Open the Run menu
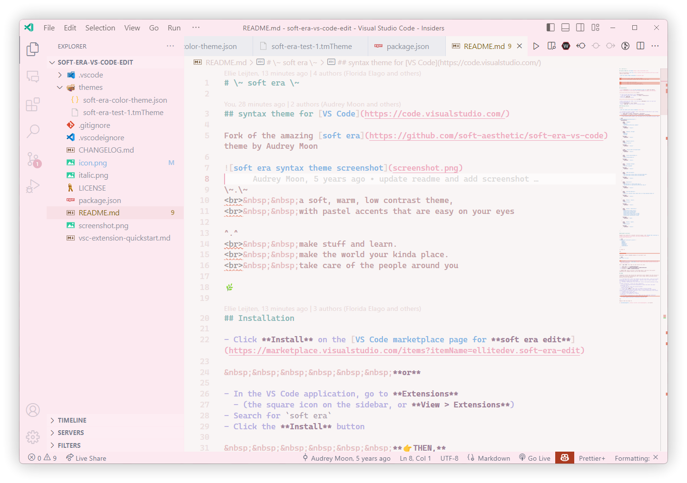The image size is (687, 483). pos(174,28)
